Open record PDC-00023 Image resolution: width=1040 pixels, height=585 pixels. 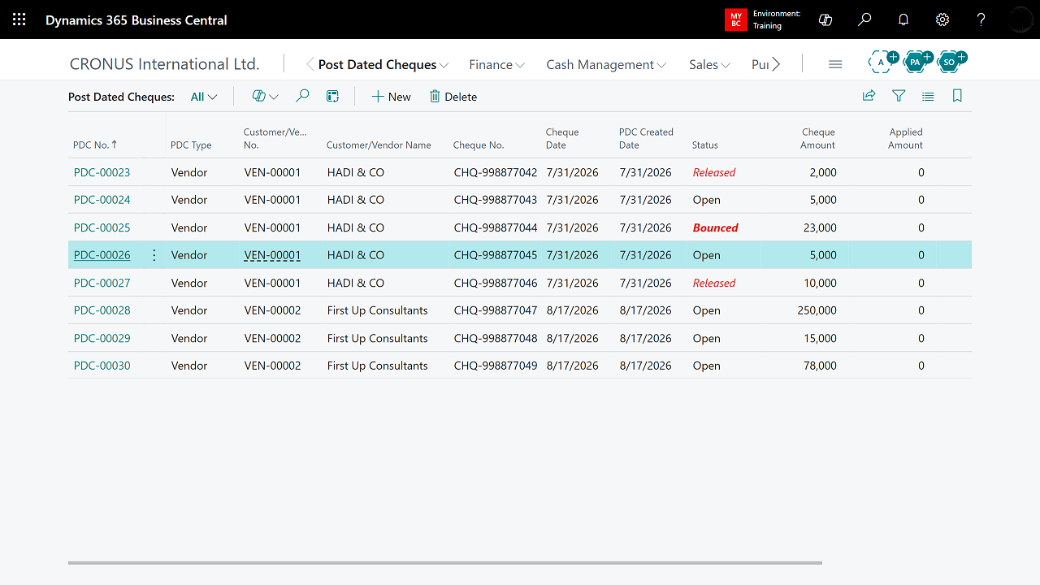102,172
